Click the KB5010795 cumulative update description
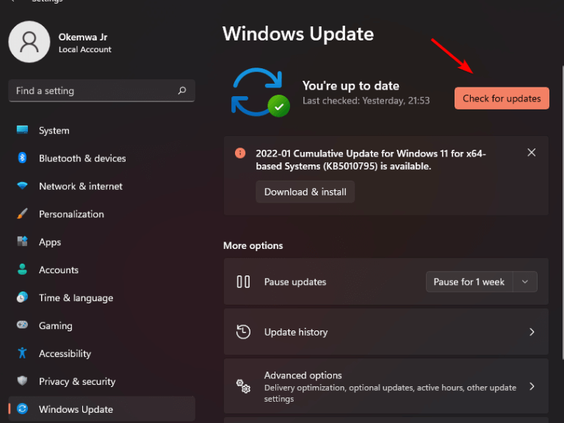The height and width of the screenshot is (423, 564). [371, 159]
